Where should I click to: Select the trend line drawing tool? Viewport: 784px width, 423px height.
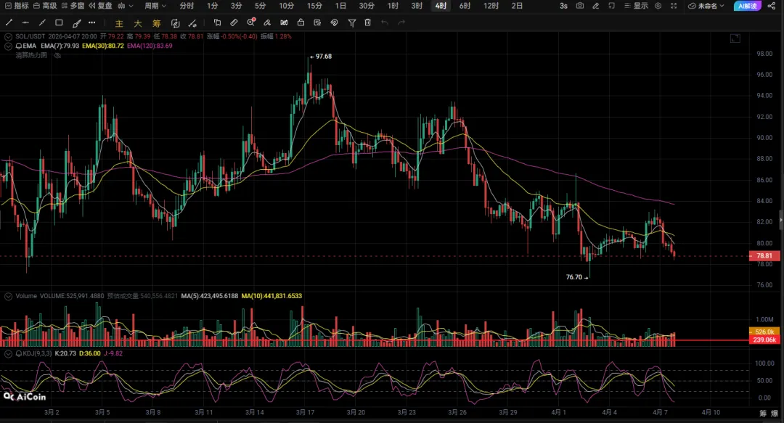(x=9, y=22)
